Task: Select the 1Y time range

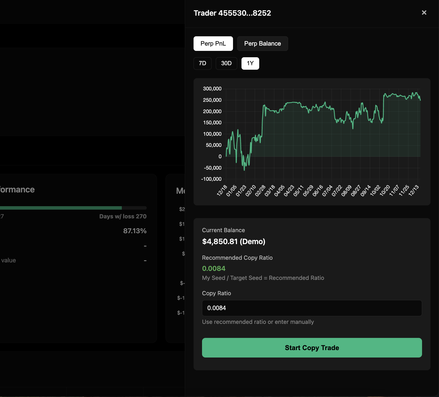Action: tap(250, 63)
